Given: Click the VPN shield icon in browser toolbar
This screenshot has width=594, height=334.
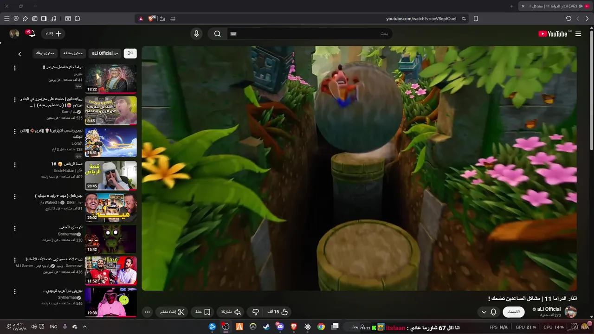Looking at the screenshot, I should [16, 19].
